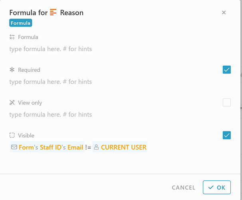Image resolution: width=242 pixels, height=200 pixels.
Task: Click the envelope icon in the visibility formula
Action: point(14,147)
